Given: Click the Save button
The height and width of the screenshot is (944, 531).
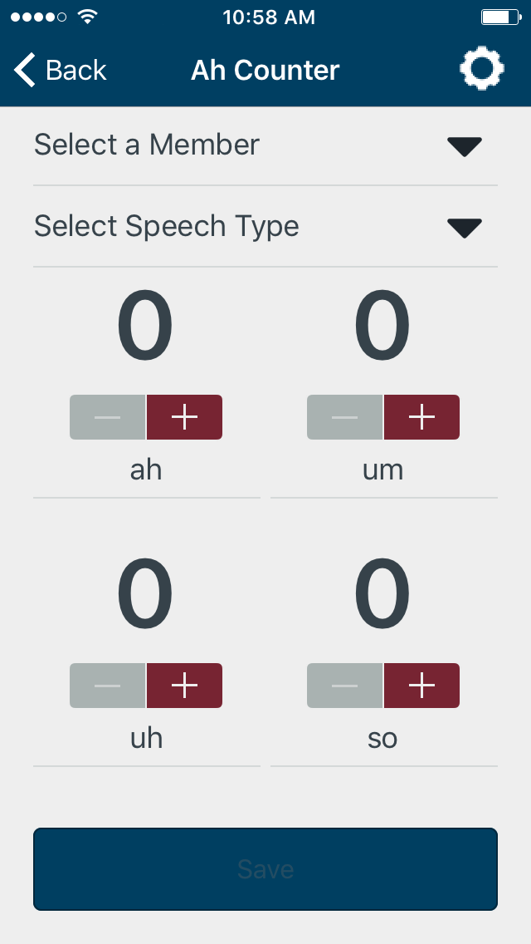Looking at the screenshot, I should [265, 868].
